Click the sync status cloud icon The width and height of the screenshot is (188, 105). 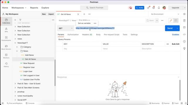[130, 8]
